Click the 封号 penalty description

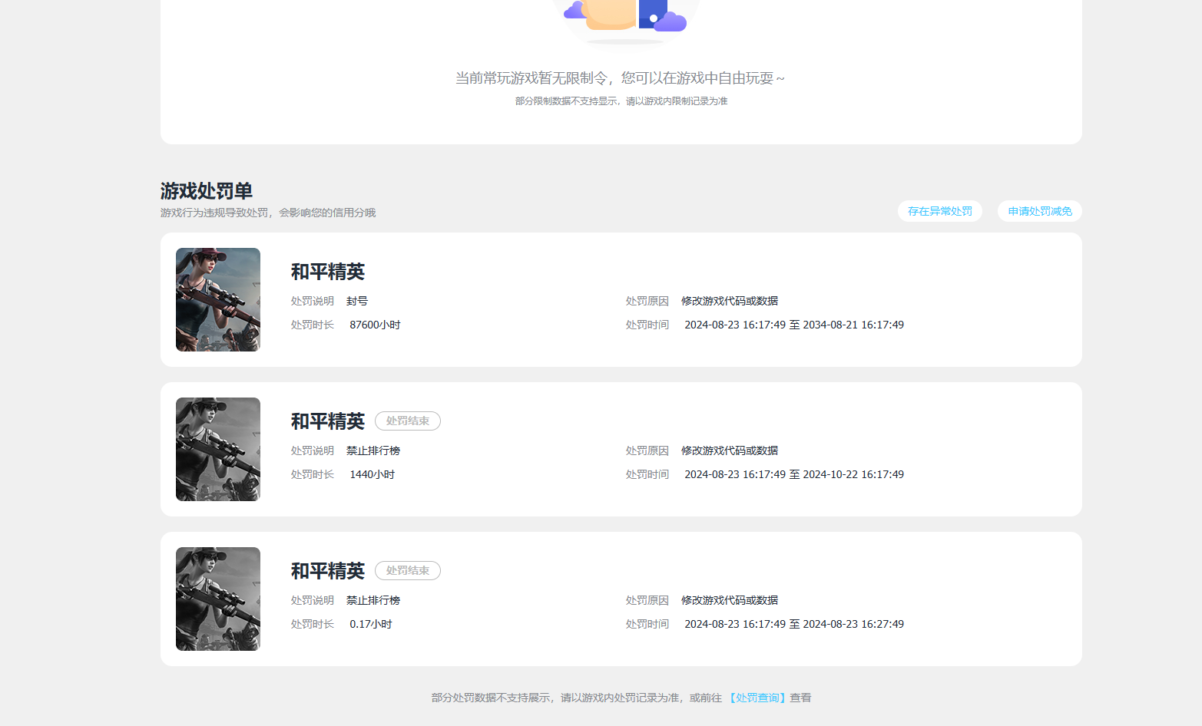coord(357,301)
